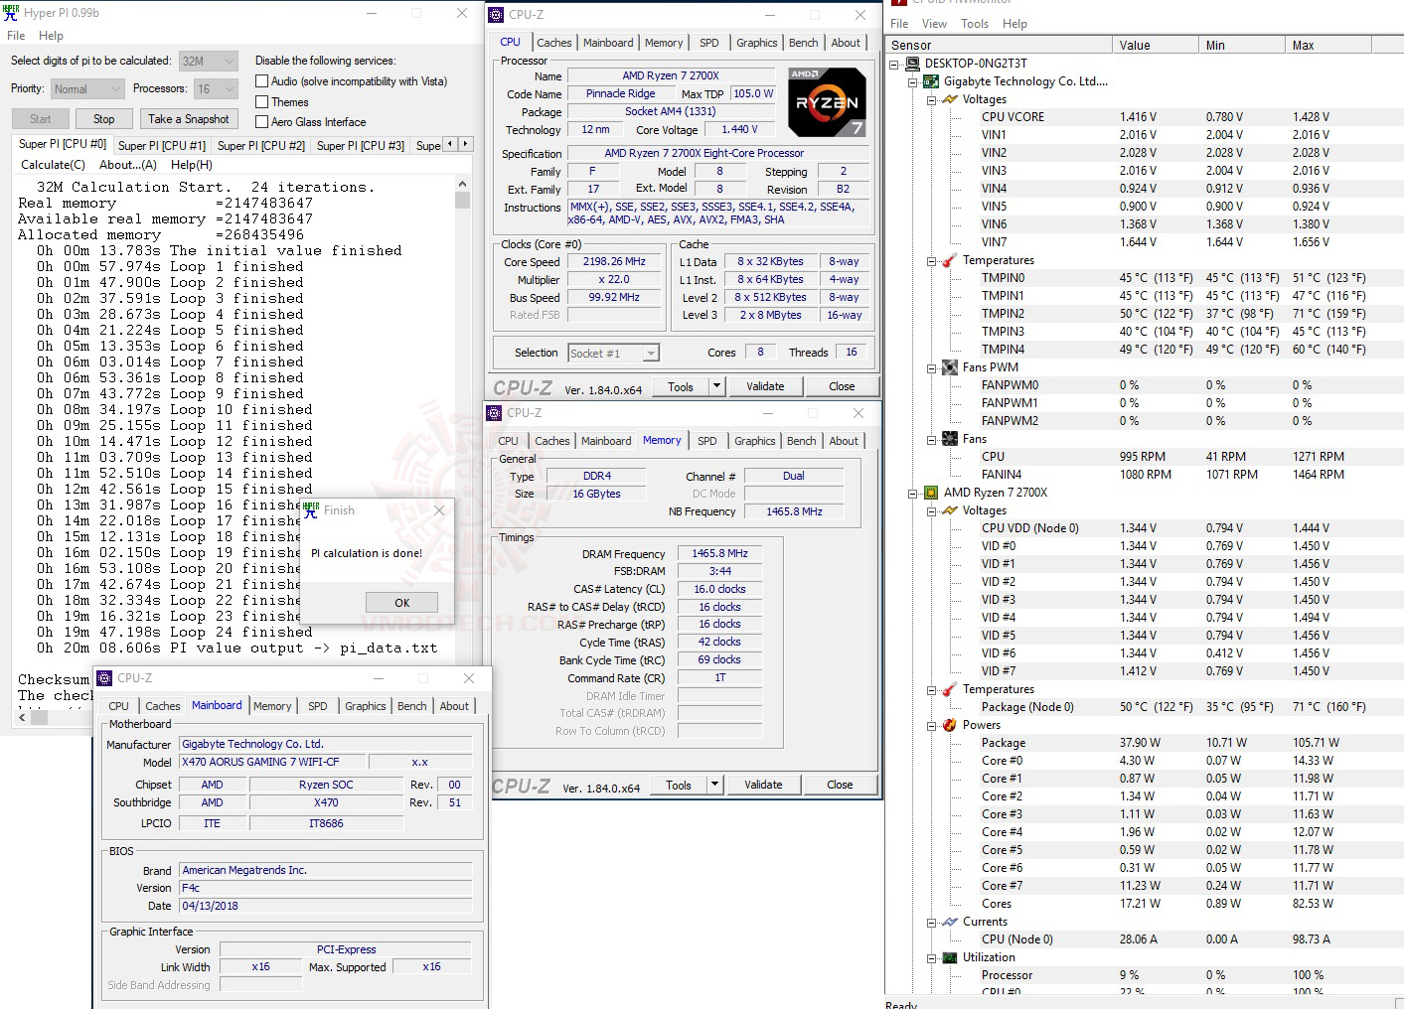Open the Priority Normal dropdown
Image resolution: width=1404 pixels, height=1009 pixels.
87,88
